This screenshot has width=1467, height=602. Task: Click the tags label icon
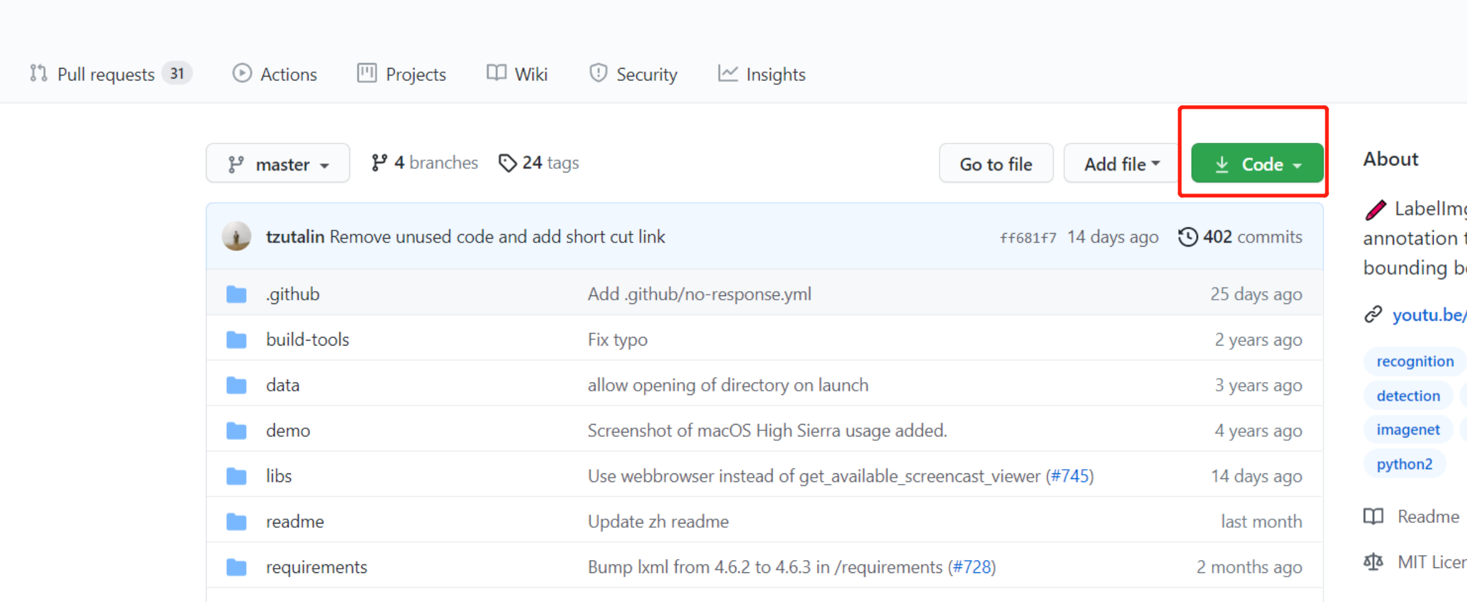click(x=507, y=163)
